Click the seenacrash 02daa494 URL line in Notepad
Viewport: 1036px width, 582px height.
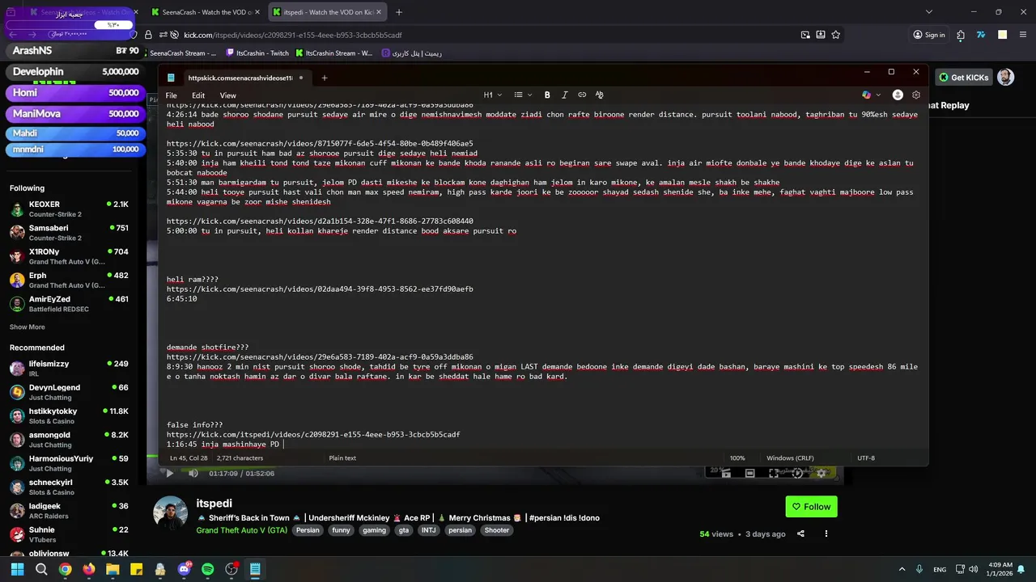pyautogui.click(x=320, y=289)
